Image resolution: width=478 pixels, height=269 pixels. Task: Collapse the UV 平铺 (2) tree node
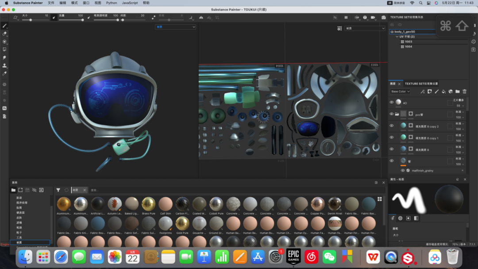click(x=397, y=37)
